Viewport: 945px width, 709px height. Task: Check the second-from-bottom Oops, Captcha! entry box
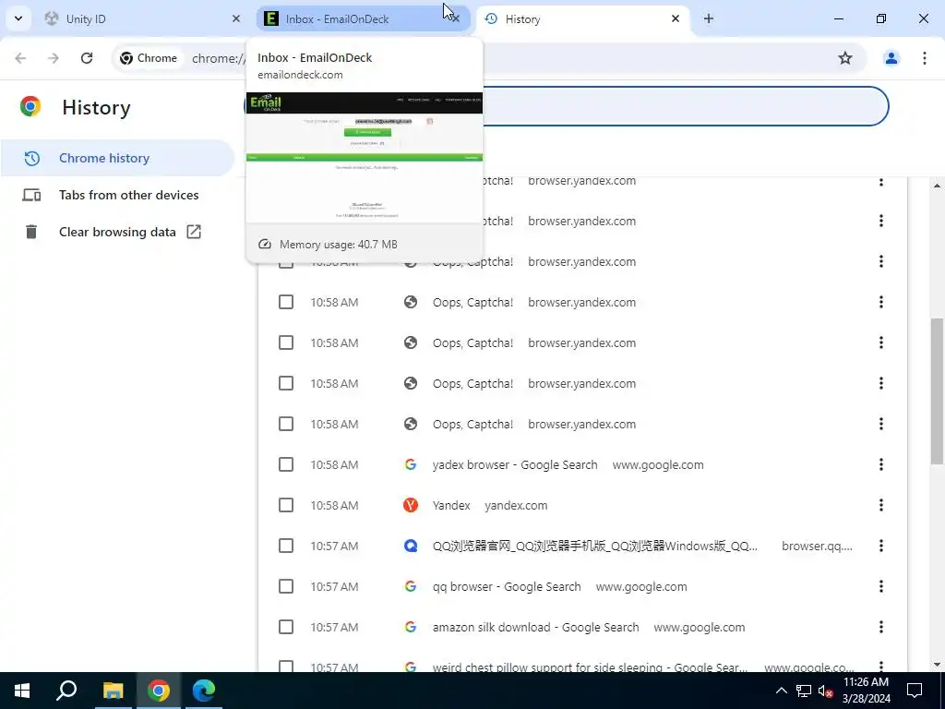point(286,383)
